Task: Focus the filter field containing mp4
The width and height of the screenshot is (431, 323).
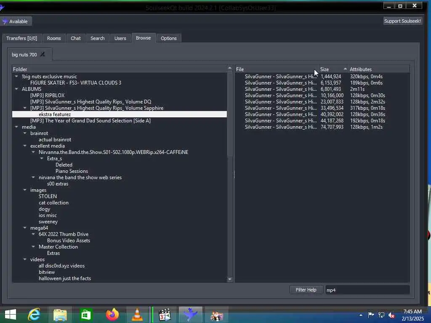Action: pyautogui.click(x=367, y=290)
